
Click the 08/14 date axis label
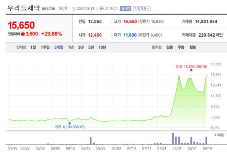[207, 149]
